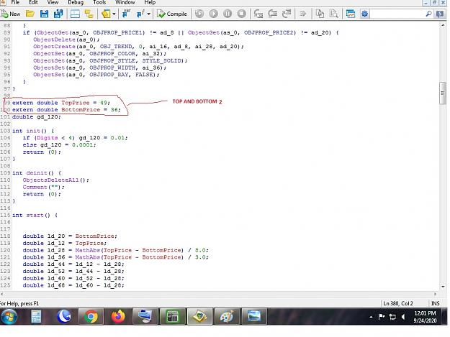Save all files with the multi-floppy icon
Screen dimensions: 450x337
[x=58, y=14]
